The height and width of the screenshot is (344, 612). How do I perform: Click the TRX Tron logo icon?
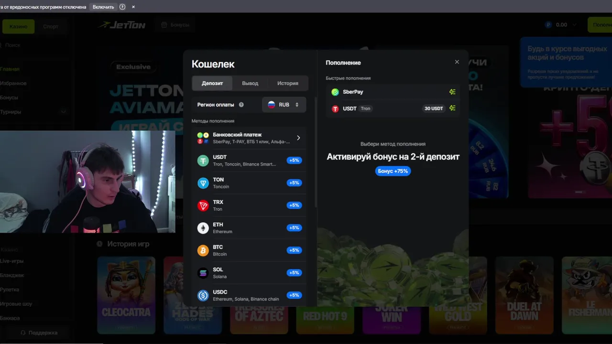[x=203, y=205]
